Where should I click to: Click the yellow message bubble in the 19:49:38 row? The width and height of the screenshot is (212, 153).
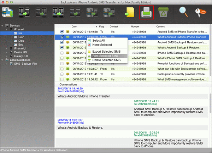tap(68, 32)
